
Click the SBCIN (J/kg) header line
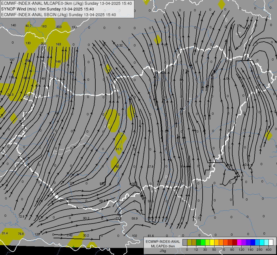(x=59, y=15)
